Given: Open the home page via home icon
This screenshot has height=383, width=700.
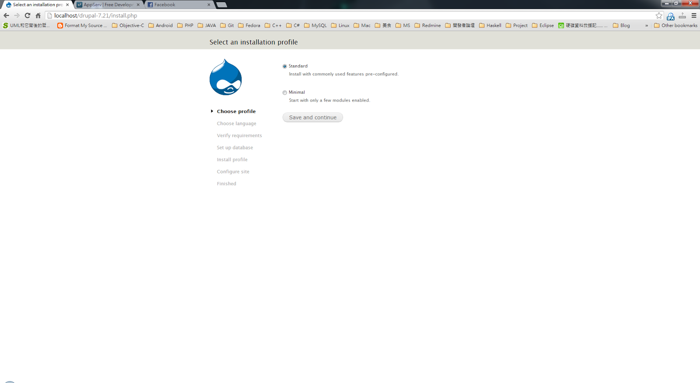Looking at the screenshot, I should [x=38, y=15].
